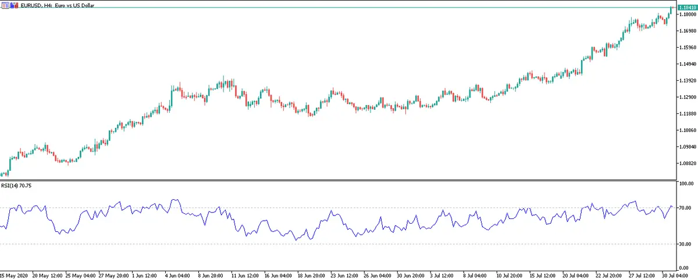Click the 10 Jul 20:00 time label
Image resolution: width=698 pixels, height=280 pixels.
point(510,275)
